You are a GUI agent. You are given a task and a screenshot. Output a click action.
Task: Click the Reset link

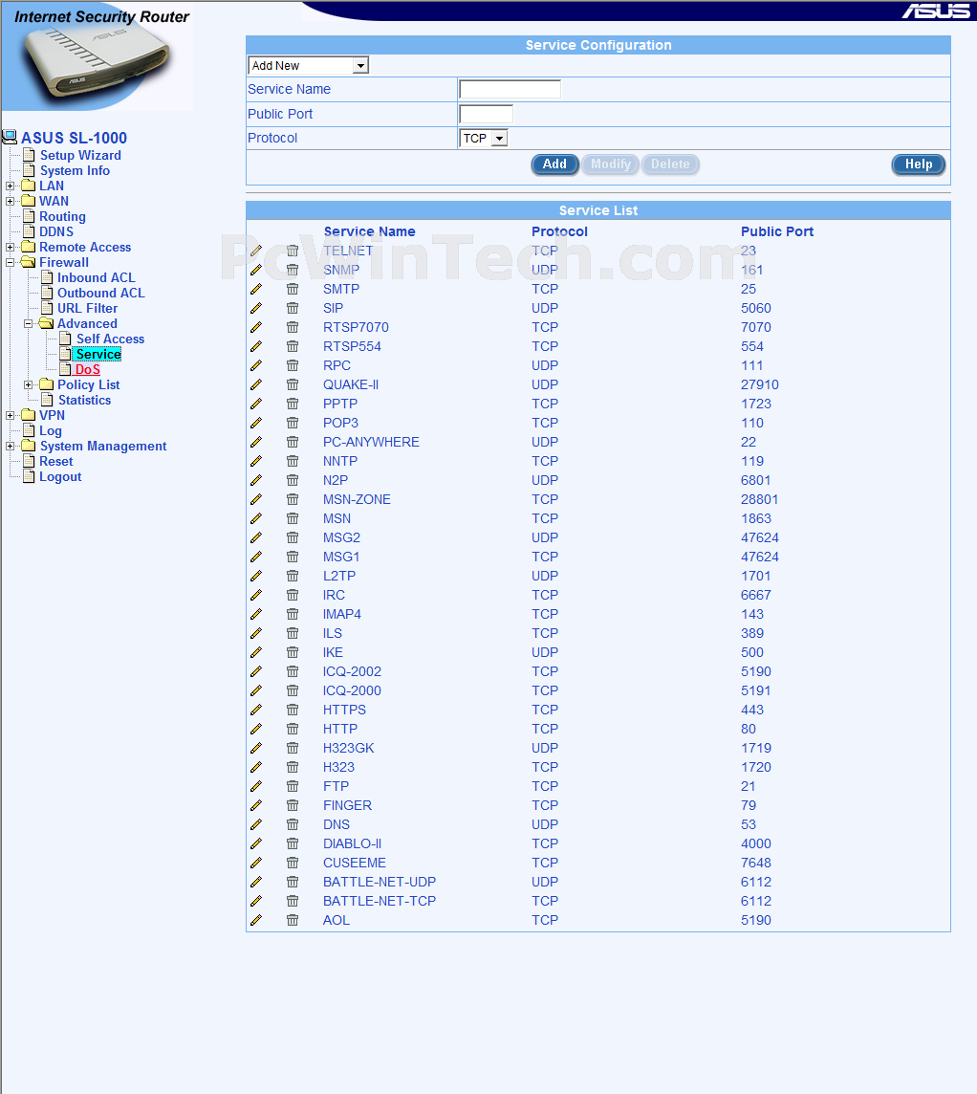(x=55, y=462)
